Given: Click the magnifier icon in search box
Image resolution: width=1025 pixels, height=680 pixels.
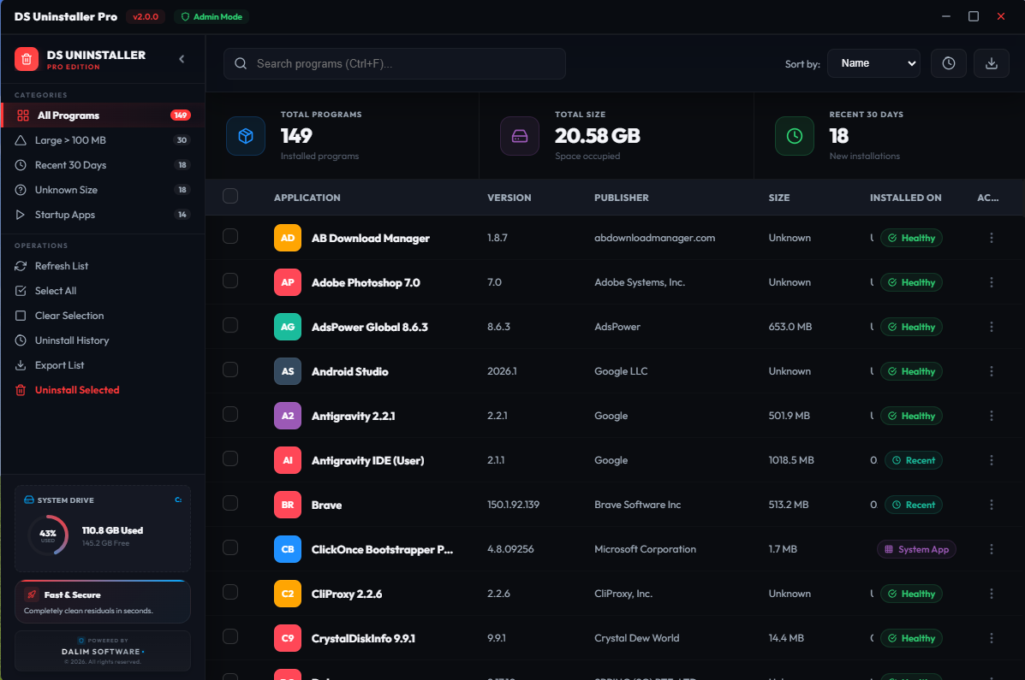Looking at the screenshot, I should (x=241, y=63).
